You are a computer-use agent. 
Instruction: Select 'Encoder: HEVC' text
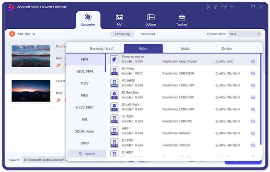132,73
